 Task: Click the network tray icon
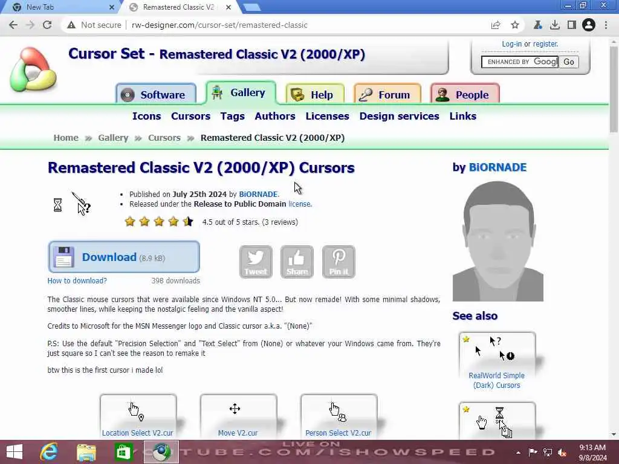tap(548, 453)
